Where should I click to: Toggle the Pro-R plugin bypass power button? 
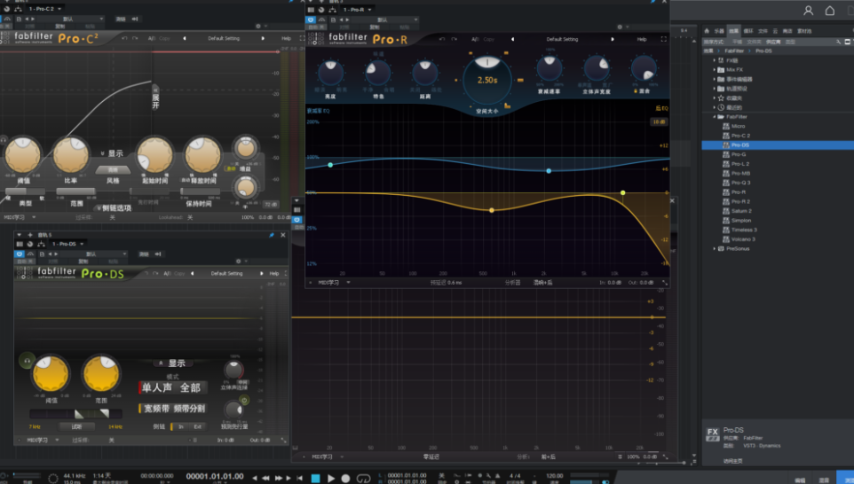(x=311, y=20)
